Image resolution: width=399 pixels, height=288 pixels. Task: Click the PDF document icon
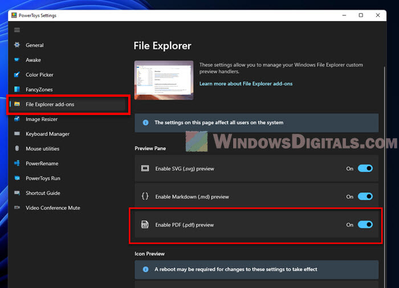click(145, 224)
